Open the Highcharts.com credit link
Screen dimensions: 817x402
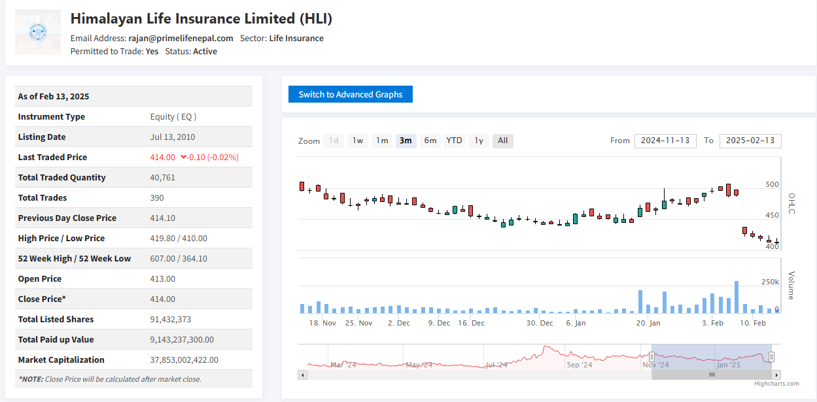[x=776, y=384]
